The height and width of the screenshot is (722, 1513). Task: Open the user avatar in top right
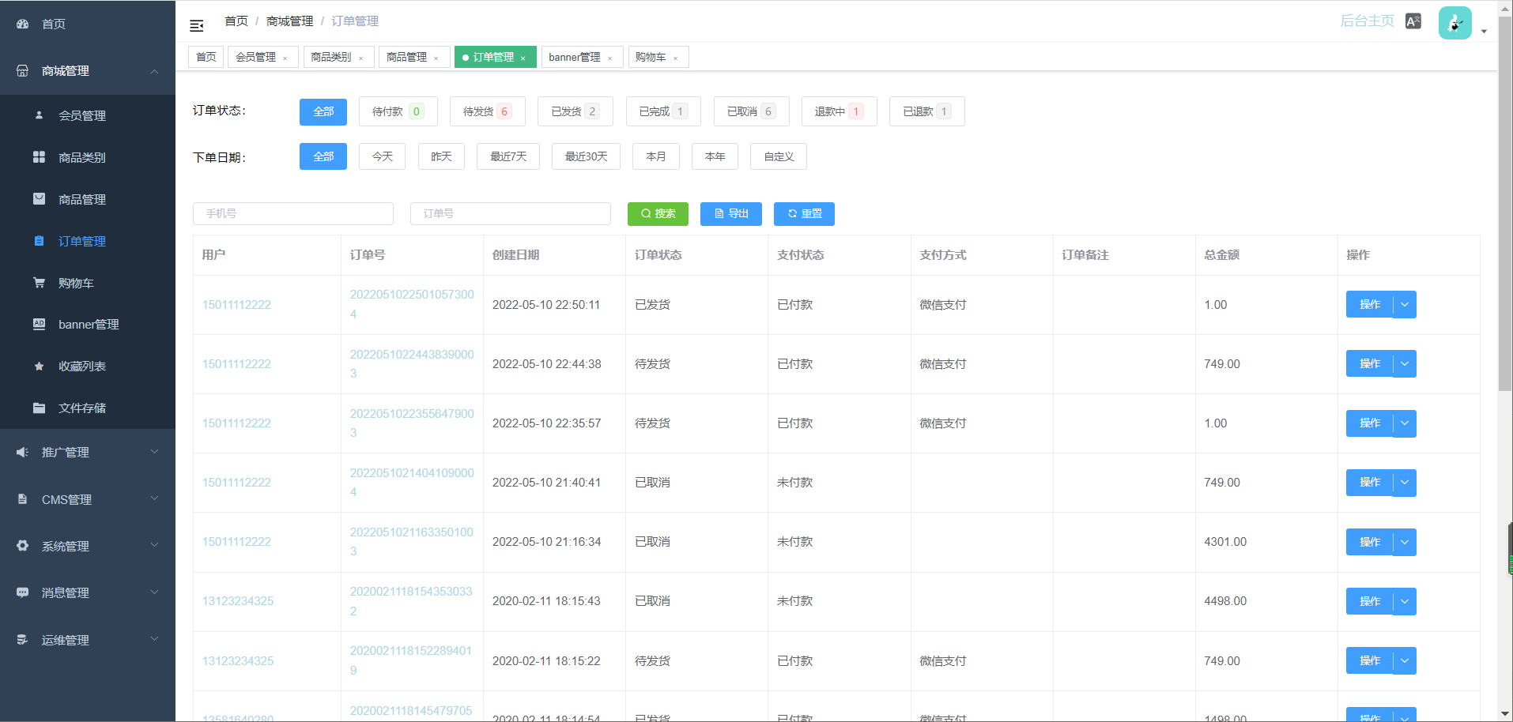(1455, 23)
